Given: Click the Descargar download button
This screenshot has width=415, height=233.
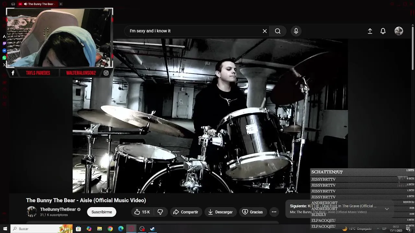Looking at the screenshot, I should pos(220,212).
